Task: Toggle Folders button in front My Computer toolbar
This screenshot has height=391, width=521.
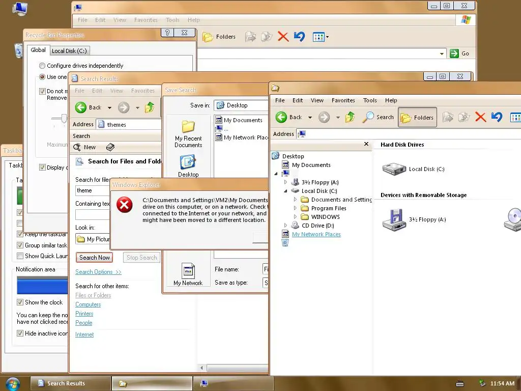Action: (417, 118)
